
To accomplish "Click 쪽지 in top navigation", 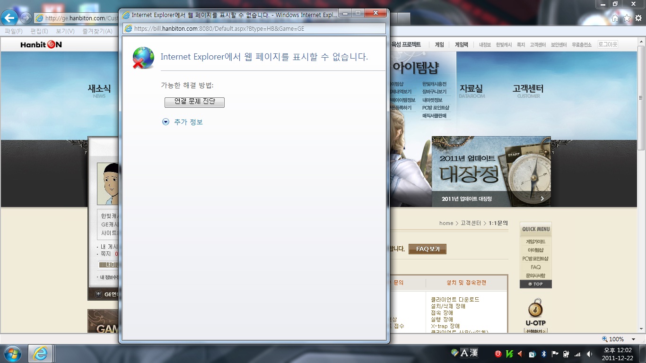I will coord(521,45).
